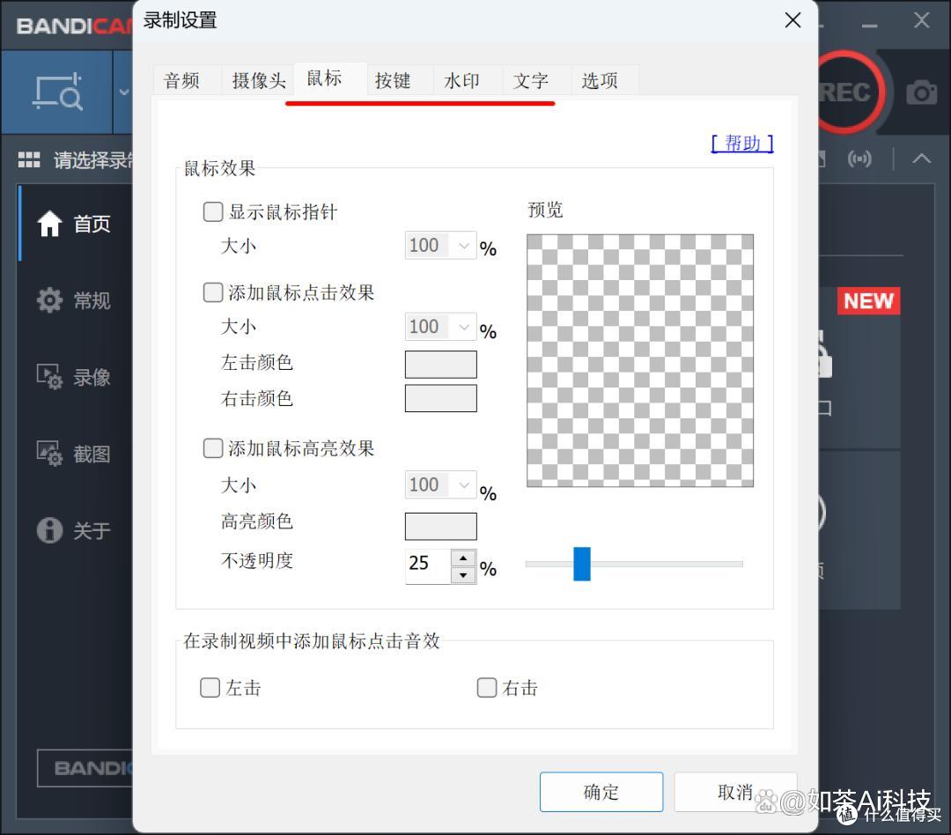
Task: Enable 添加鼠标高亮效果 checkbox
Action: (213, 448)
